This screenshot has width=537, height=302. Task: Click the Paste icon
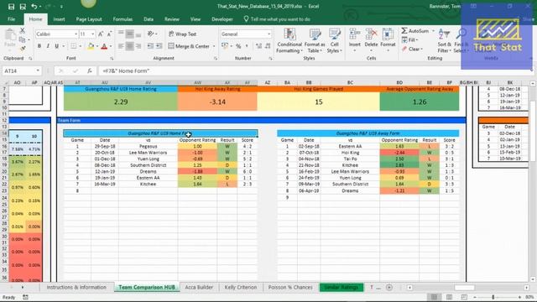(10, 35)
